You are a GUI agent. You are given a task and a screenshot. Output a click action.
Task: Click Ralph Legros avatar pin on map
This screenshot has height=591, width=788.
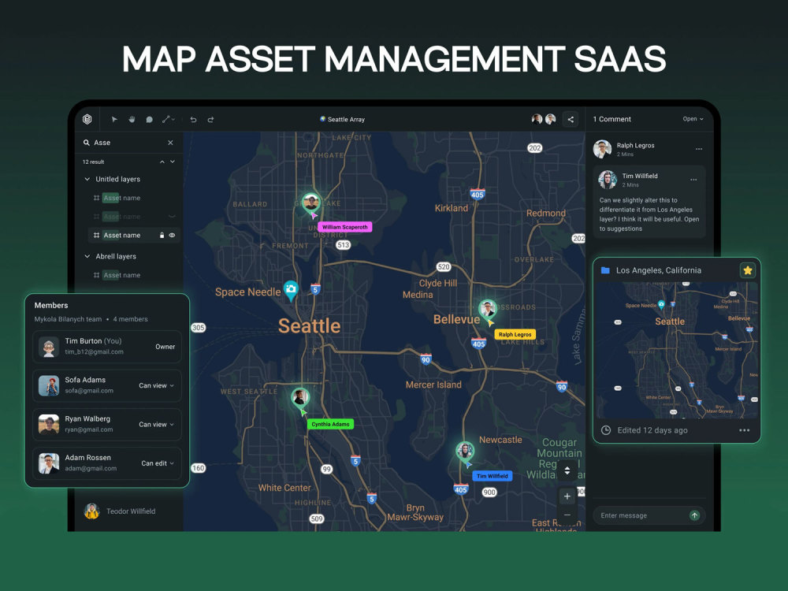point(487,309)
